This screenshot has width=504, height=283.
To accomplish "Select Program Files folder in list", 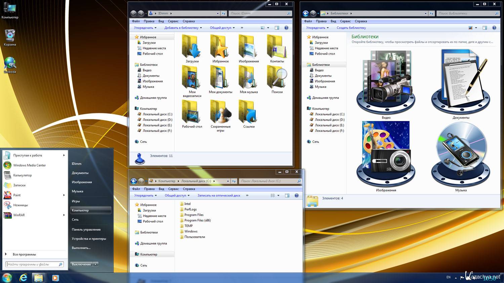I will tap(194, 215).
